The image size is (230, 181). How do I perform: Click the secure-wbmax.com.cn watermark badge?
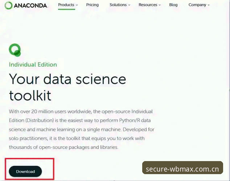click(182, 168)
